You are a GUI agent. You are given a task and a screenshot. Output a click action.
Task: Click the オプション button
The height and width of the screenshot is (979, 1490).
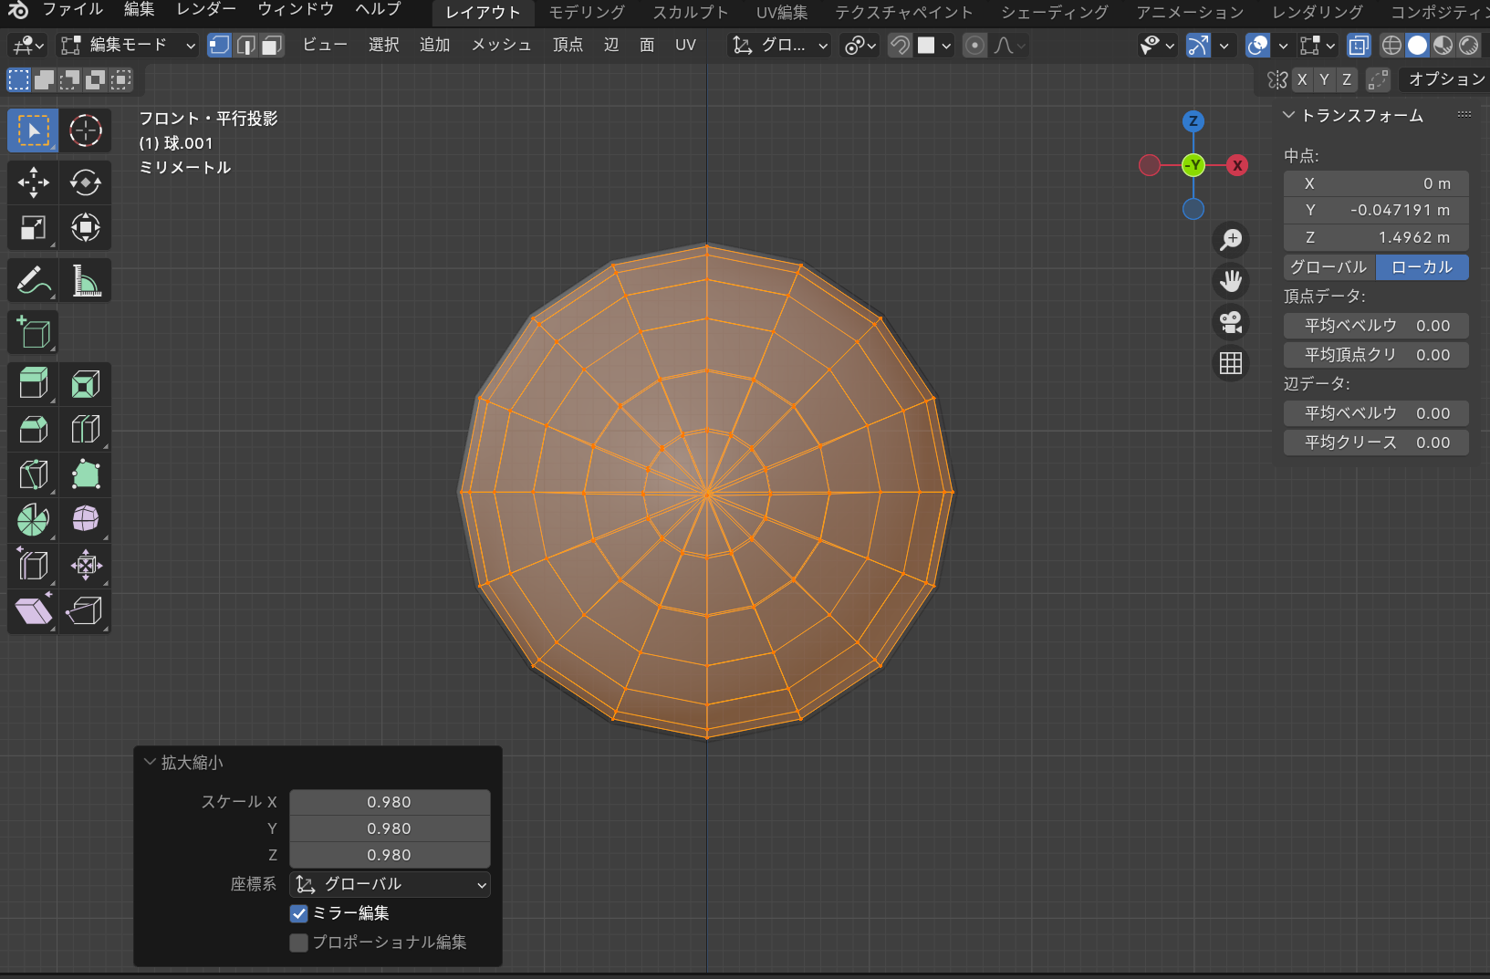click(x=1445, y=79)
